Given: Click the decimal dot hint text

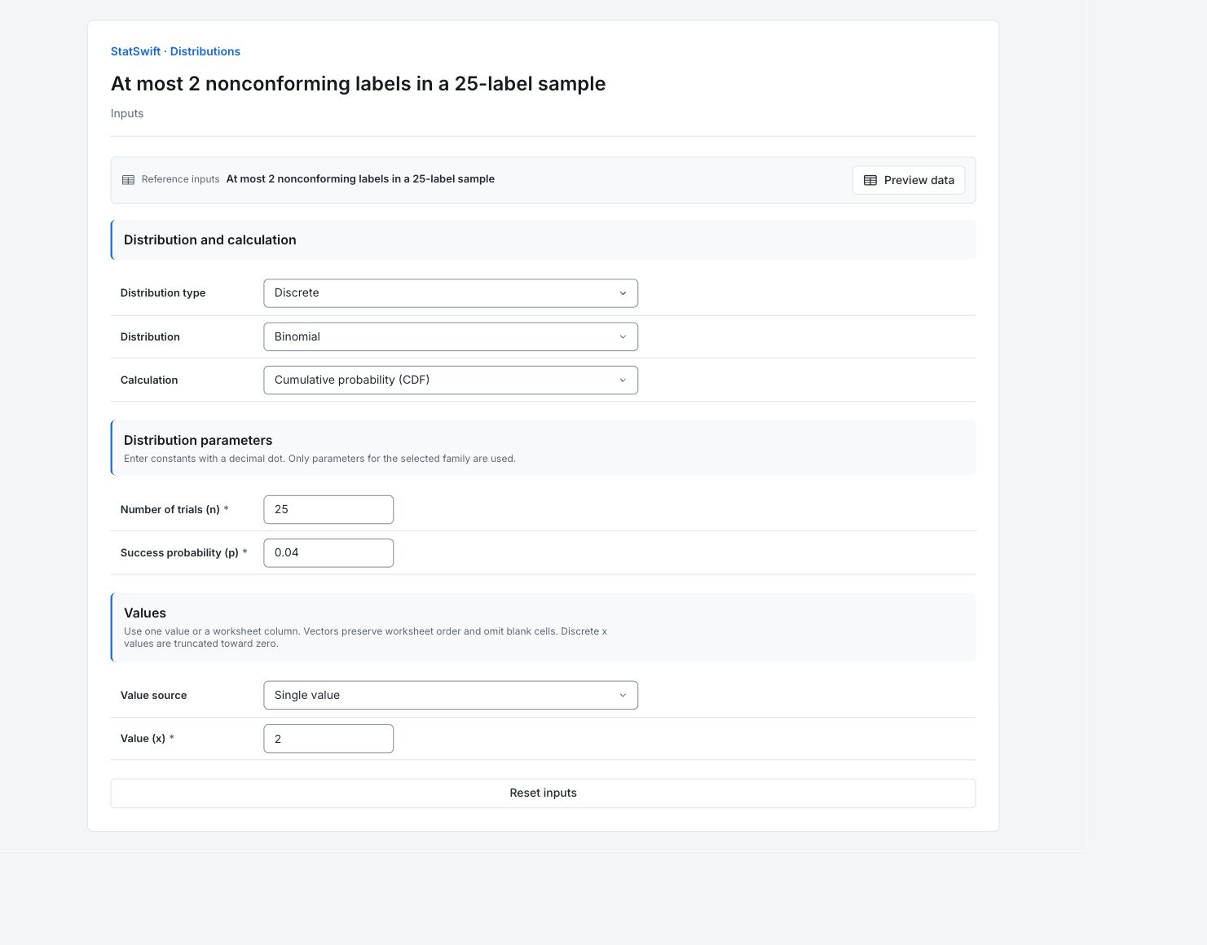Looking at the screenshot, I should [x=319, y=459].
